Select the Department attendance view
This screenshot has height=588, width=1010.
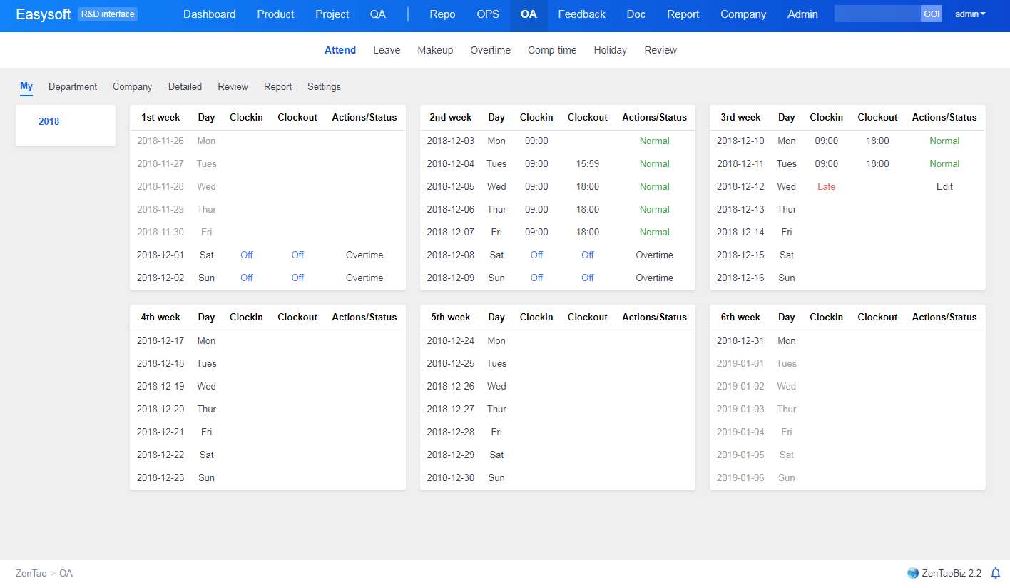73,86
